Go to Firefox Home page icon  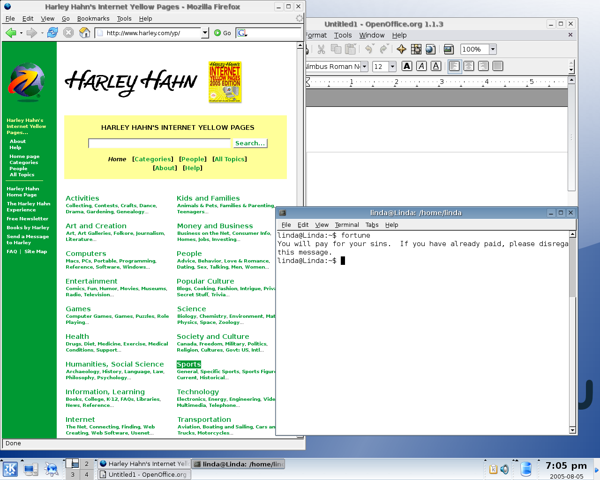point(85,32)
